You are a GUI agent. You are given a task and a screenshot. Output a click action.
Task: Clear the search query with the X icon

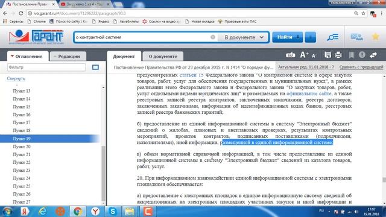tap(213, 37)
